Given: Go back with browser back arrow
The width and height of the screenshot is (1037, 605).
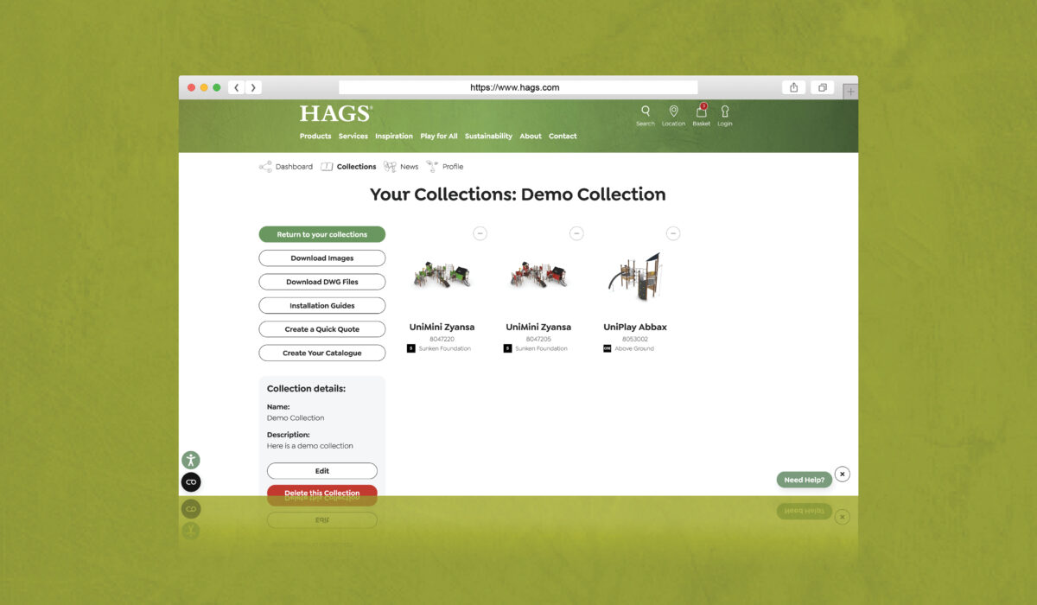Looking at the screenshot, I should tap(237, 87).
